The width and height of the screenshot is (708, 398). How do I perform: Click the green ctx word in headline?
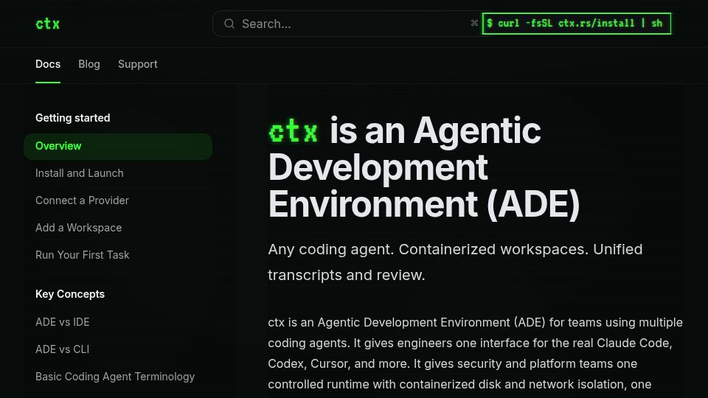294,131
